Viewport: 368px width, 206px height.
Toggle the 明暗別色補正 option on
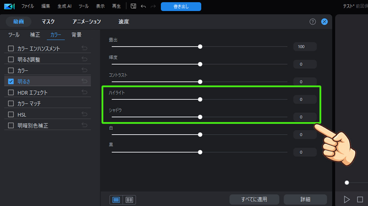point(11,125)
